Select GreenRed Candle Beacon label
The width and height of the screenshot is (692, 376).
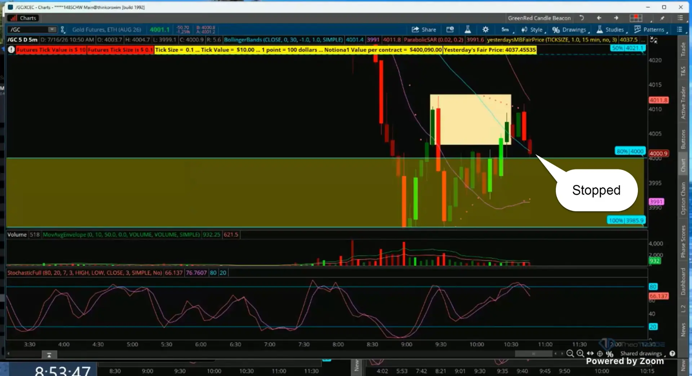539,18
